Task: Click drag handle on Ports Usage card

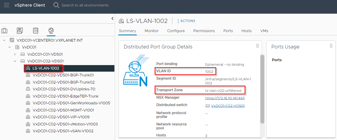Action: [x=331, y=46]
